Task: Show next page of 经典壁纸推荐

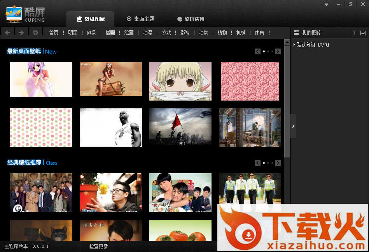Action: [x=278, y=163]
